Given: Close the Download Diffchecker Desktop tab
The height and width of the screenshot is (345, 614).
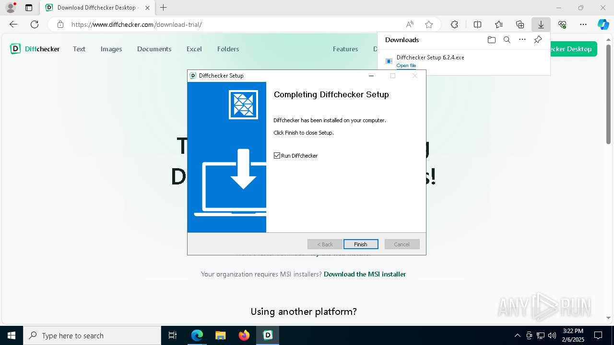Looking at the screenshot, I should 147,8.
